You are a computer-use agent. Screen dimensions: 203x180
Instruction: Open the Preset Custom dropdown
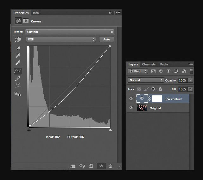point(70,32)
